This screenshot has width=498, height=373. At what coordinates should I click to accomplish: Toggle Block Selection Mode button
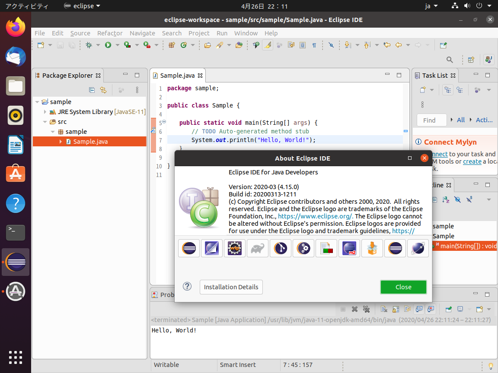point(302,45)
